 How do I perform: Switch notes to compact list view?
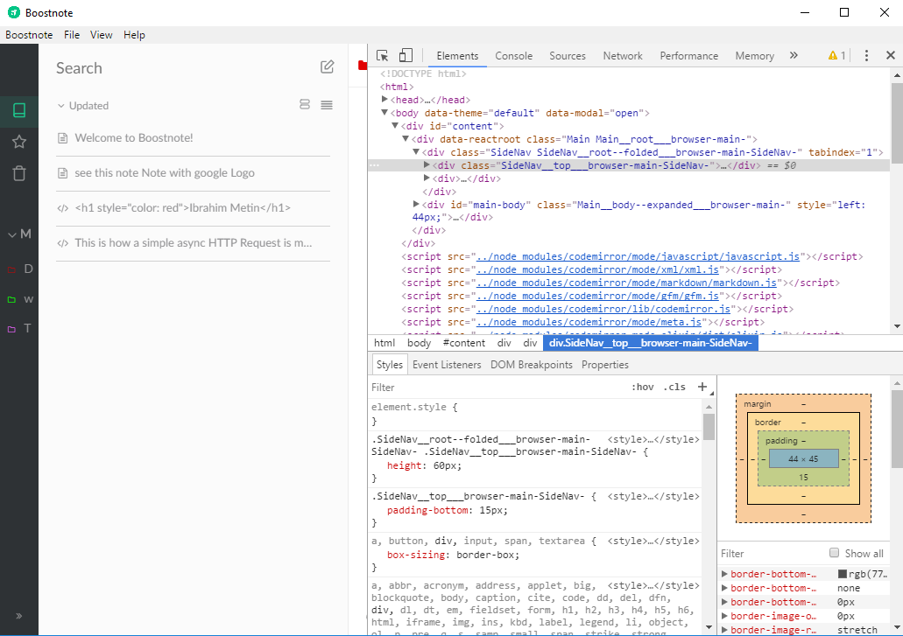click(326, 104)
